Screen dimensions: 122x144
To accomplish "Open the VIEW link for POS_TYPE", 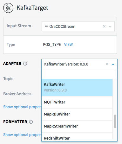I will pos(68,45).
